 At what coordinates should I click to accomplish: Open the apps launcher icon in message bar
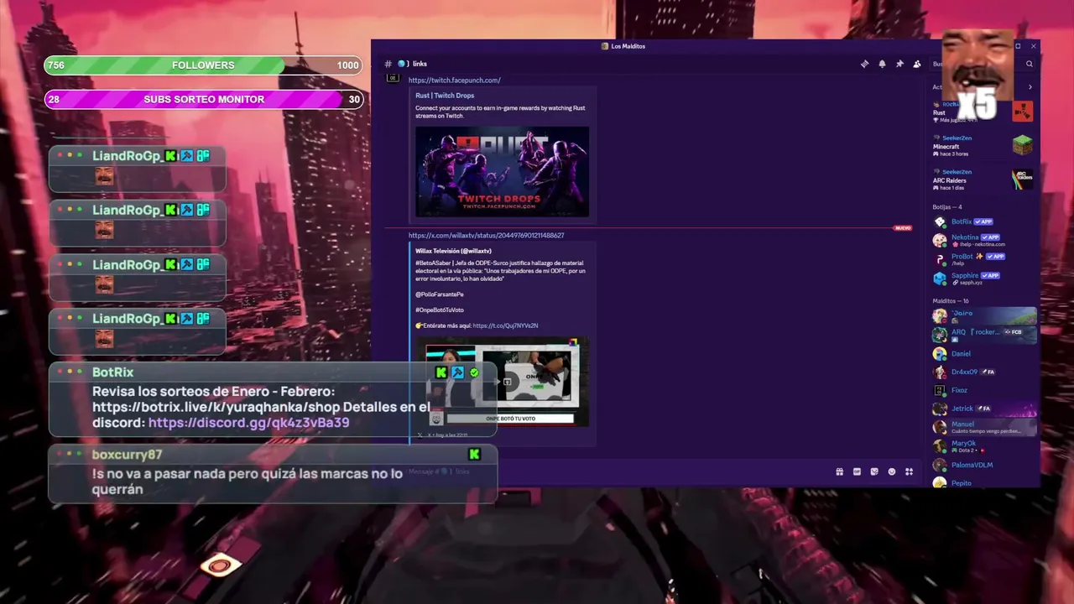(x=909, y=471)
